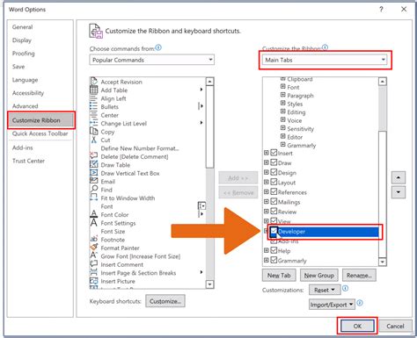This screenshot has height=338, width=417.
Task: Click the Add Table grid icon
Action: (x=93, y=90)
